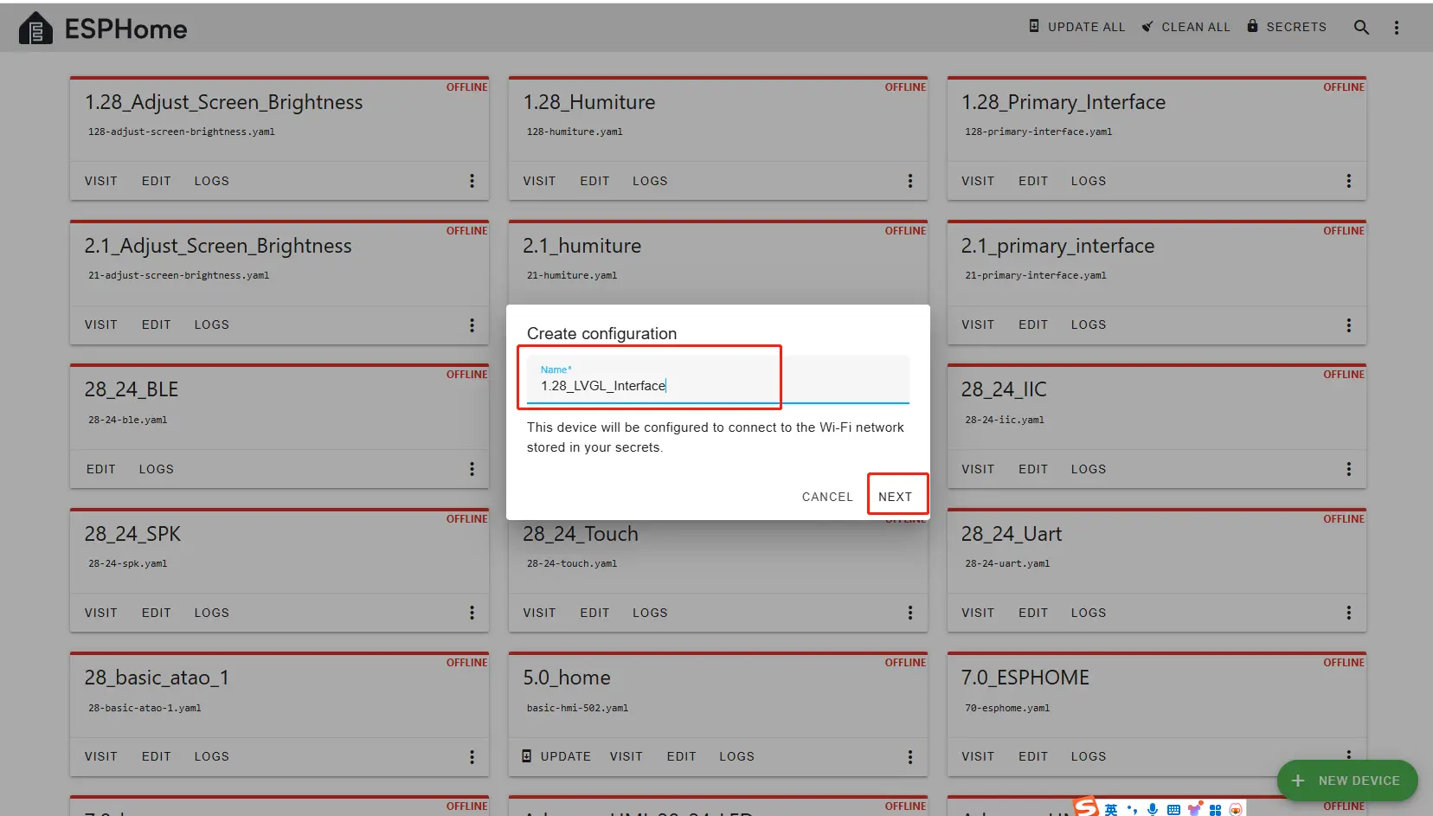Open Logs for 1.28_Primary_Interface

(1088, 181)
